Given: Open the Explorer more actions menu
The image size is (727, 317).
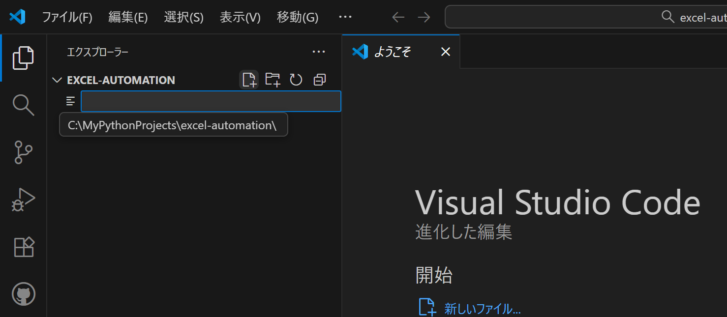Looking at the screenshot, I should pos(319,52).
